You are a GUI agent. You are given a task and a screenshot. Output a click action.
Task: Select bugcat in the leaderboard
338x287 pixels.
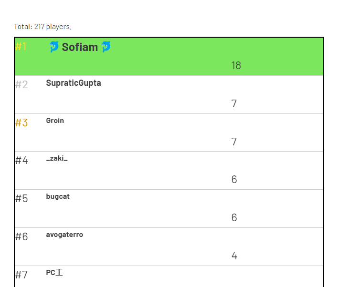(58, 196)
